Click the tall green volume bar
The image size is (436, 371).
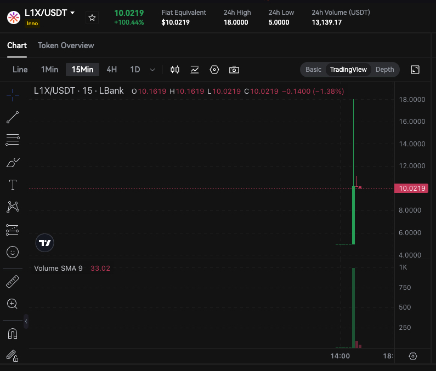pos(353,308)
